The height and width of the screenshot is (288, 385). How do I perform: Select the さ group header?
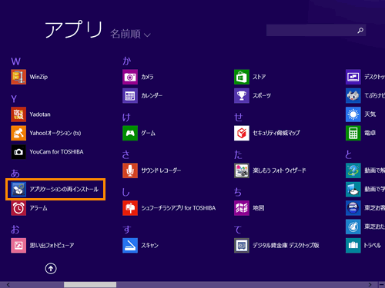tap(126, 154)
